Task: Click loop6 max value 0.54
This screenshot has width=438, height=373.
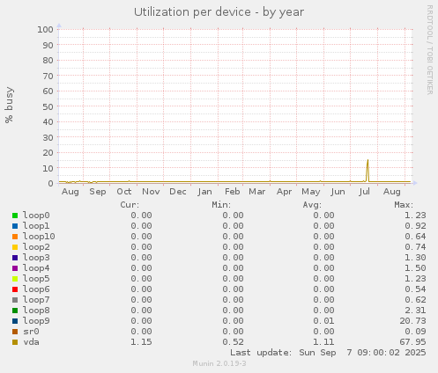Action: pyautogui.click(x=415, y=289)
